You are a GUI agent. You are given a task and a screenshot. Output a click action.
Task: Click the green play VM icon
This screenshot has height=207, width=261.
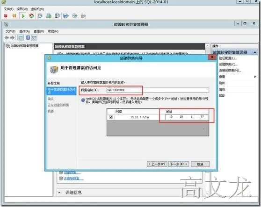[23, 16]
